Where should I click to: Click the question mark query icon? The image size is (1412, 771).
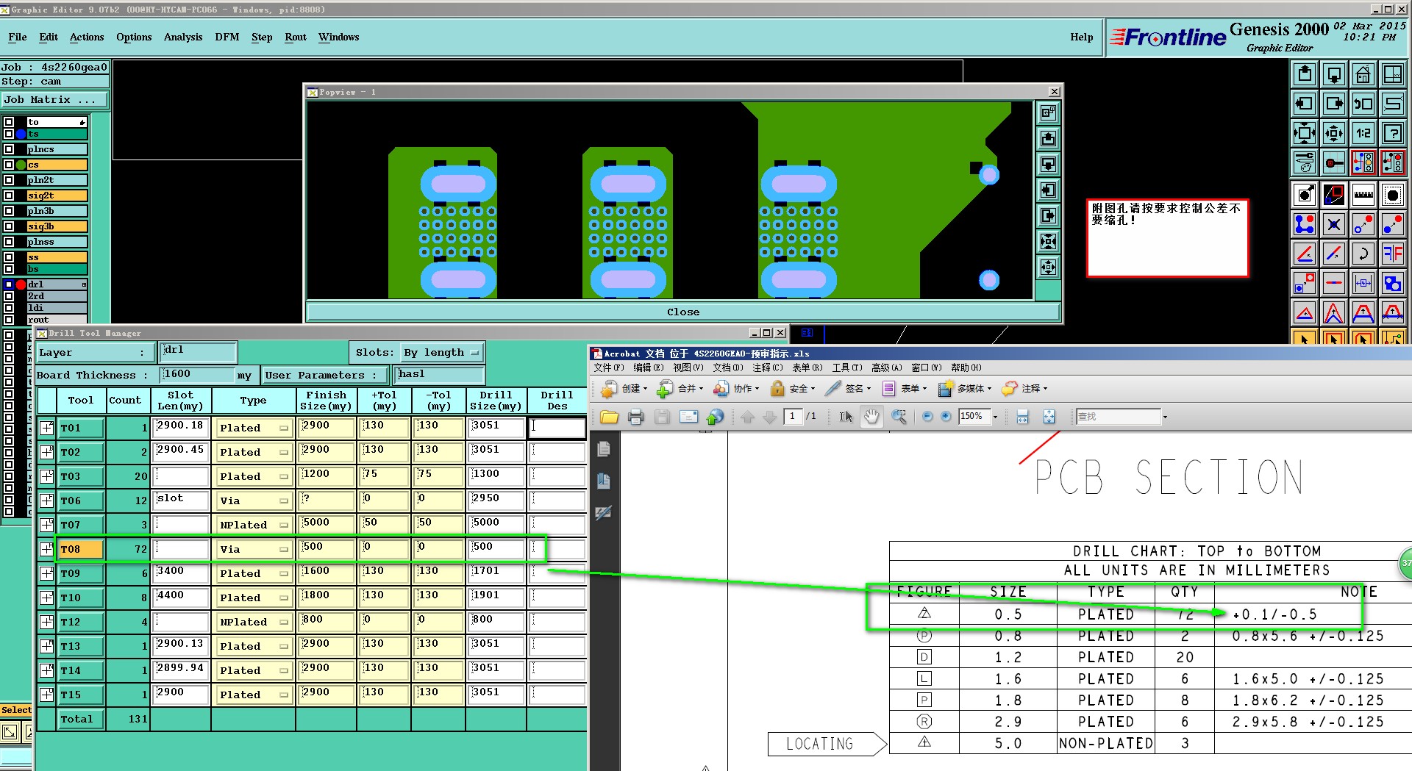(1392, 133)
